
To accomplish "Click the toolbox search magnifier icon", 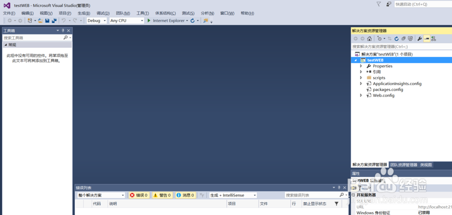I will pyautogui.click(x=66, y=37).
